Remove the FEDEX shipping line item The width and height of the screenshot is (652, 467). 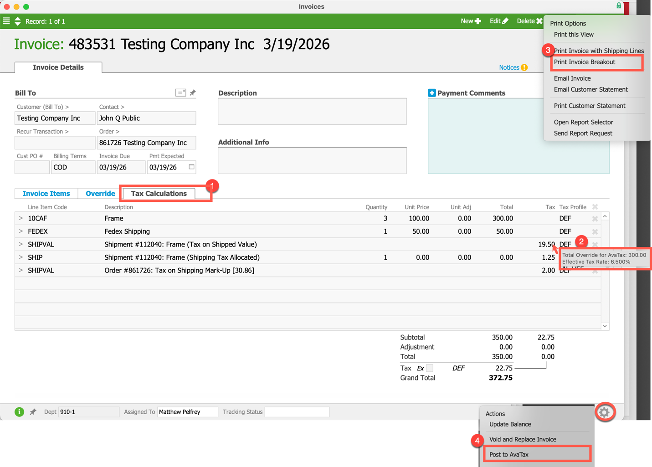point(595,231)
